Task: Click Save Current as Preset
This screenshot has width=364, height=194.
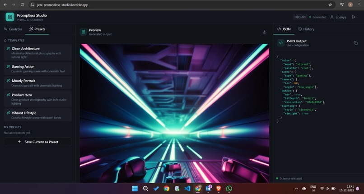Action: tap(38, 142)
